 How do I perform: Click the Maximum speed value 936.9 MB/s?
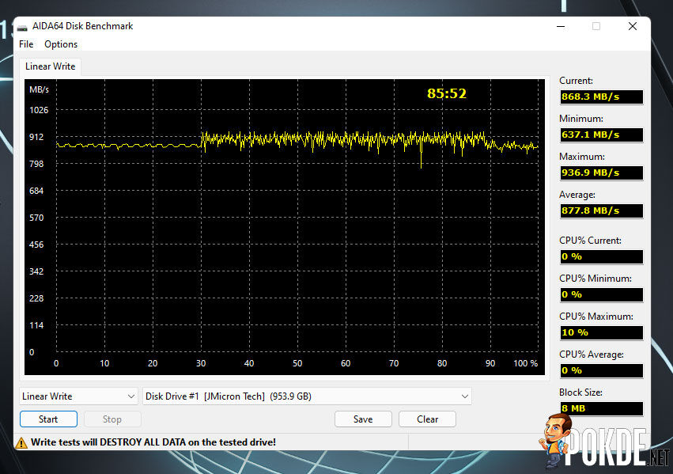tap(601, 173)
